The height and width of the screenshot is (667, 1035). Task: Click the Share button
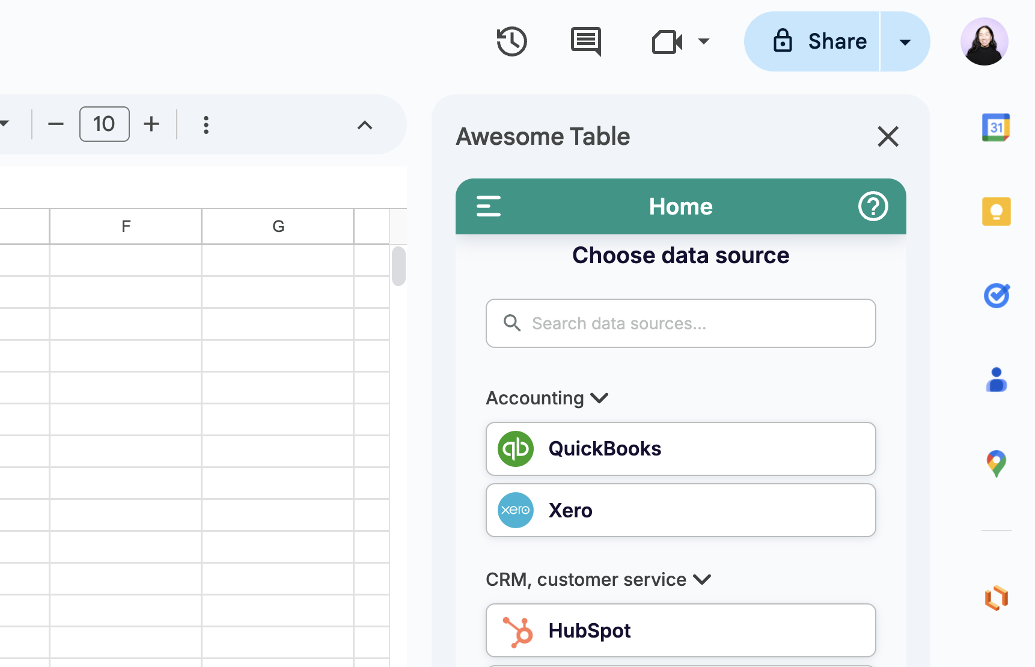[822, 41]
